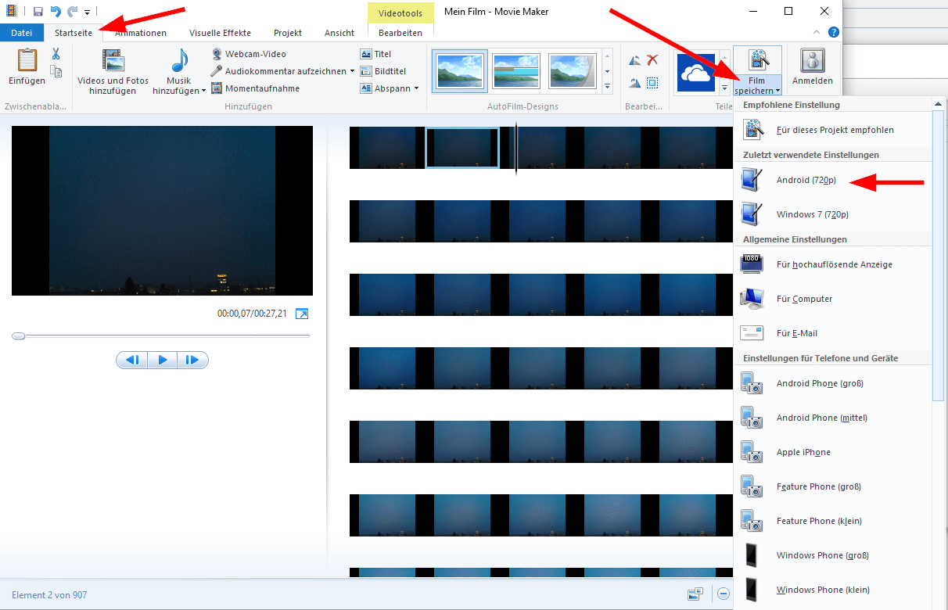Expand the AutoFilm-Designs gallery
The width and height of the screenshot is (948, 610).
[x=608, y=88]
